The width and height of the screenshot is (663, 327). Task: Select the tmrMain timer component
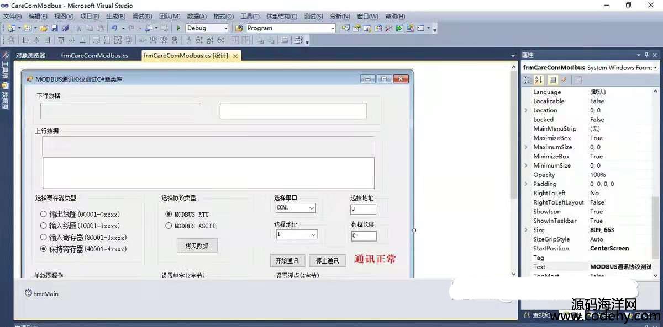pyautogui.click(x=42, y=293)
